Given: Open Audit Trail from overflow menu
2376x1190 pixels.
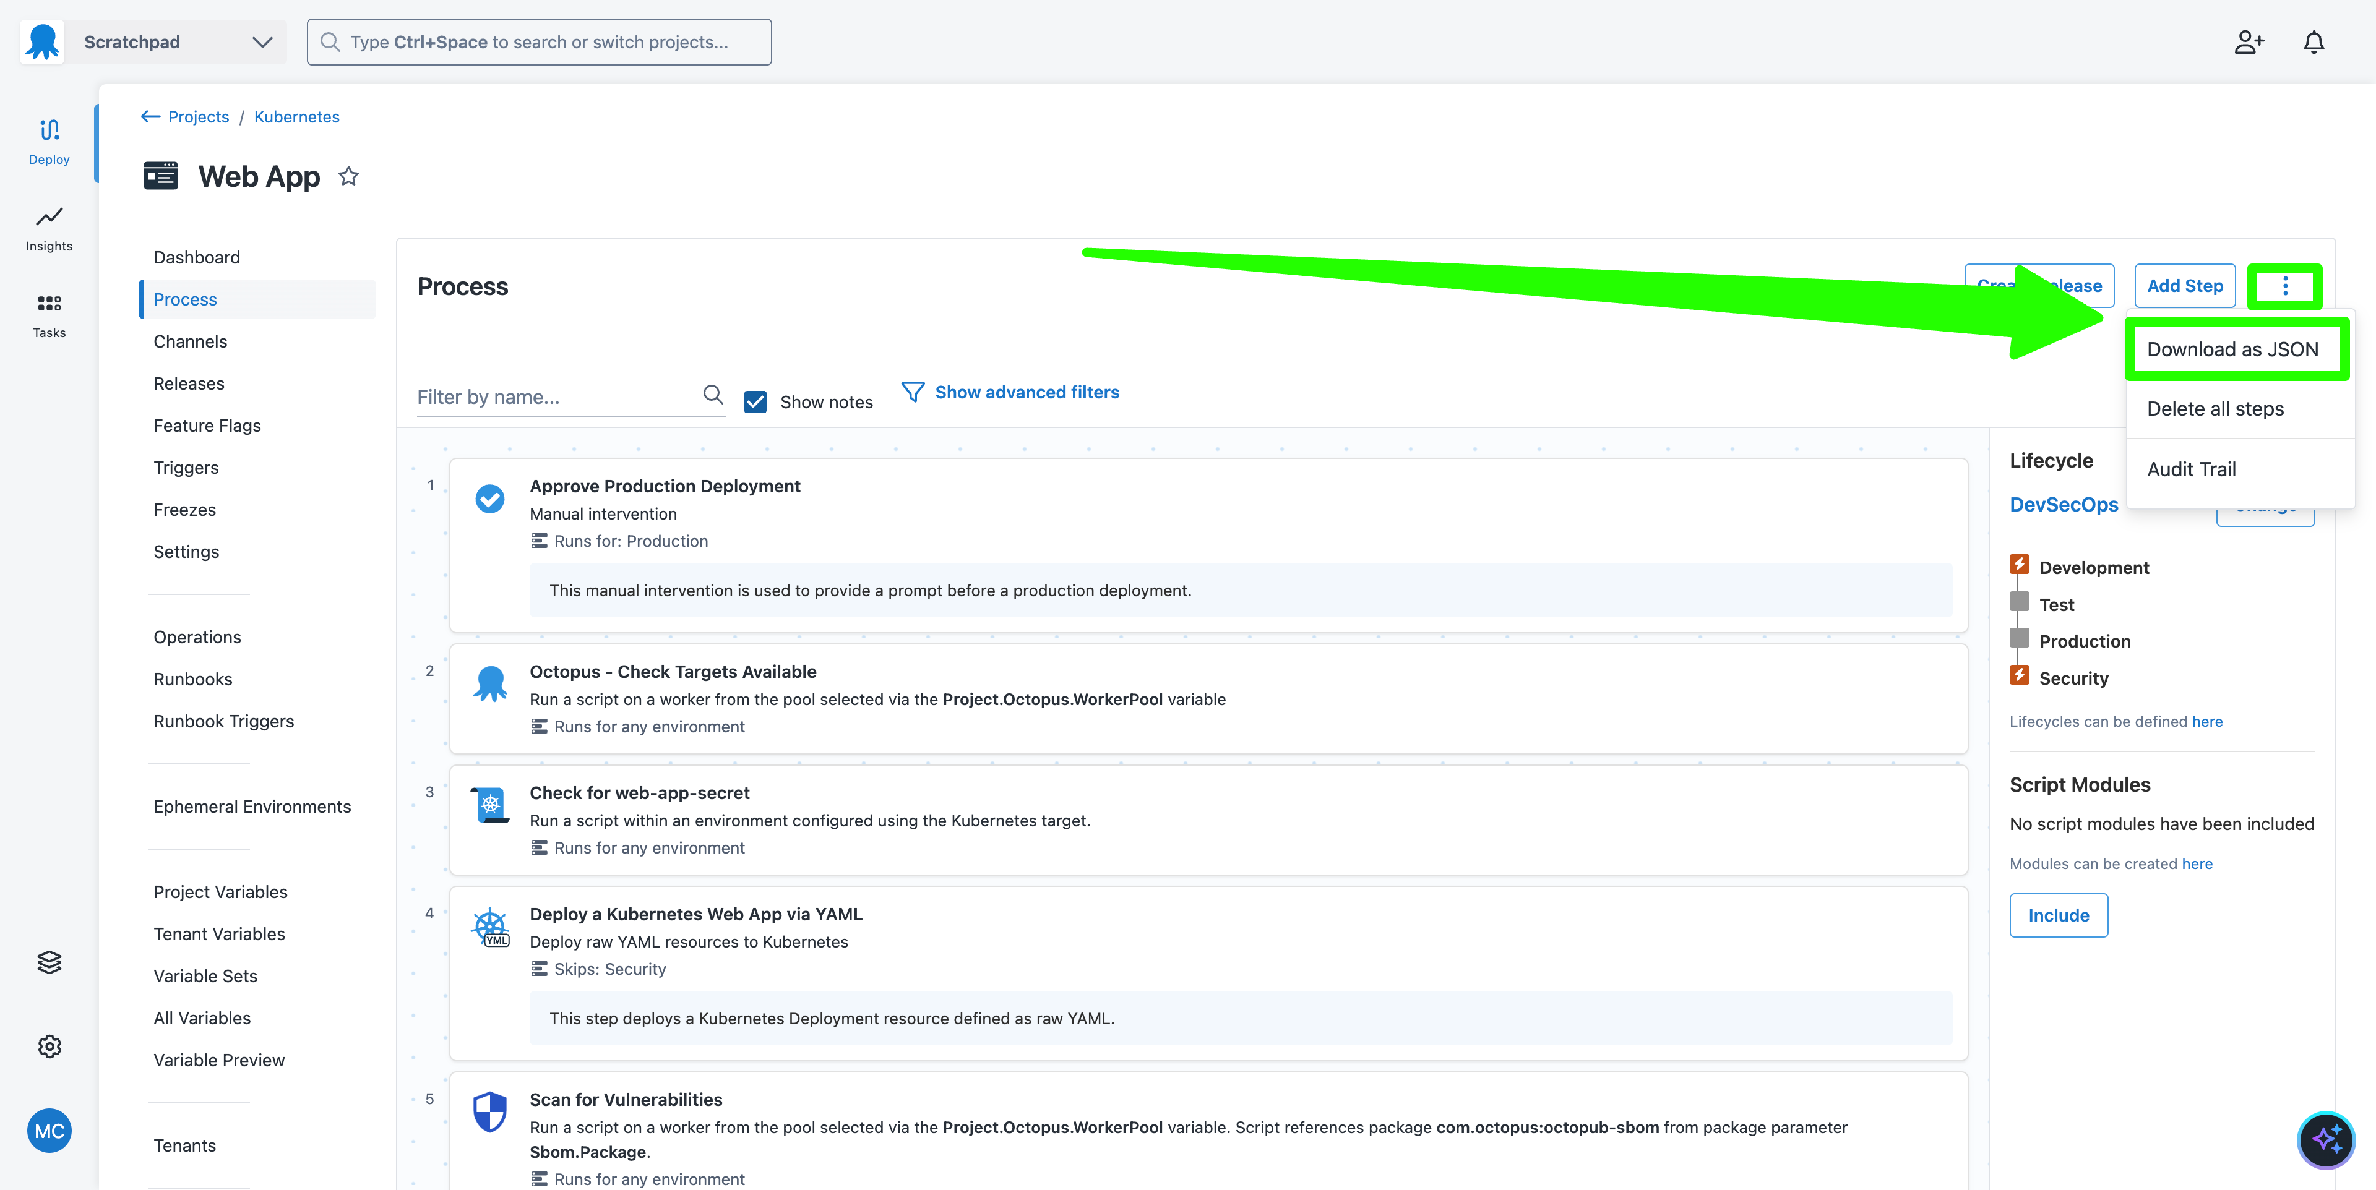Looking at the screenshot, I should pyautogui.click(x=2190, y=469).
